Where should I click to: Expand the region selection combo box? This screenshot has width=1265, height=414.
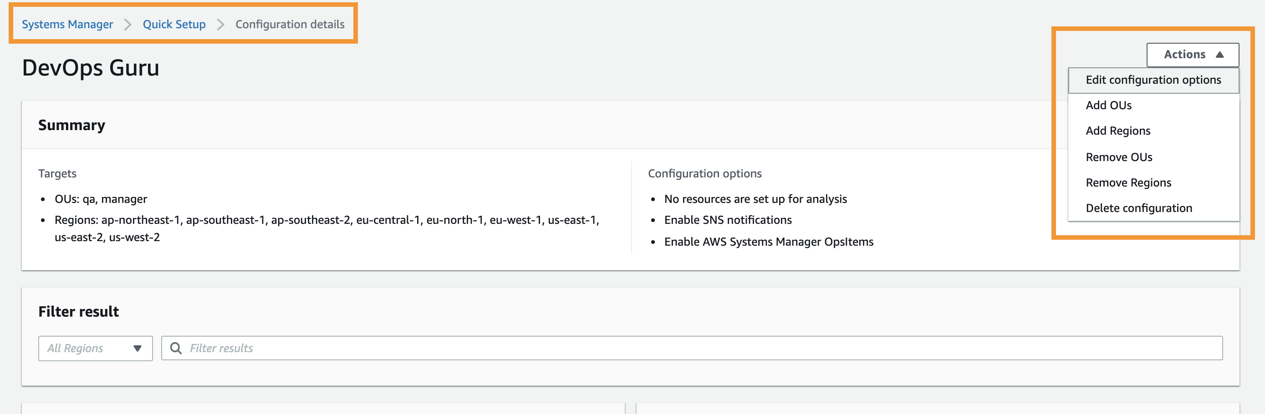click(95, 348)
